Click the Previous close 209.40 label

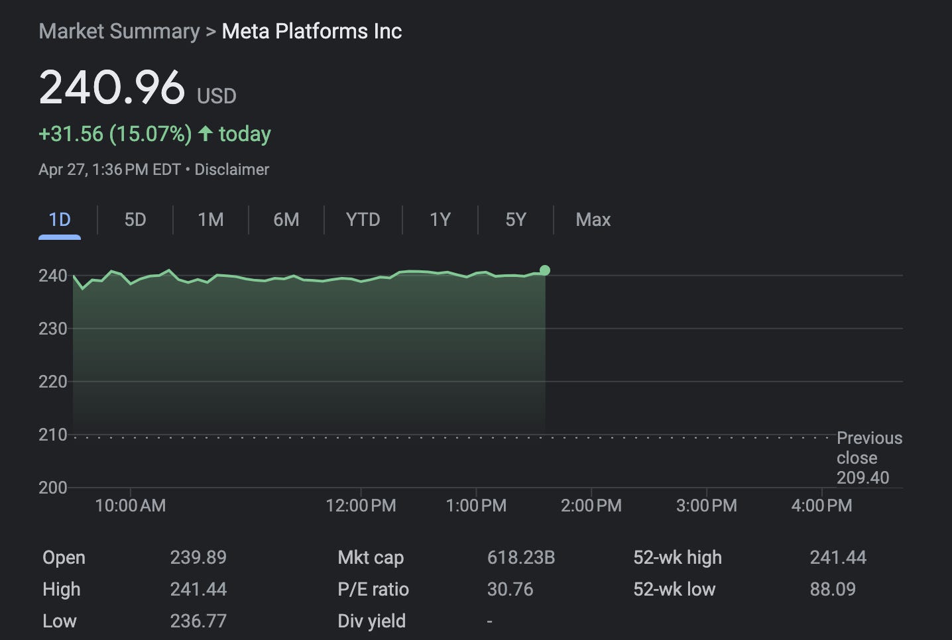(869, 458)
